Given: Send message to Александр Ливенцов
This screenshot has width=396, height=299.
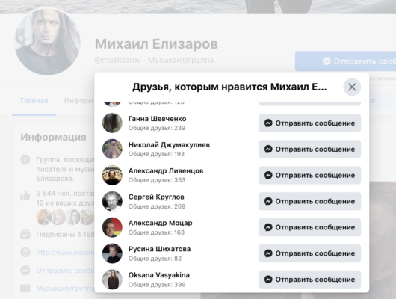Looking at the screenshot, I should (x=309, y=175).
